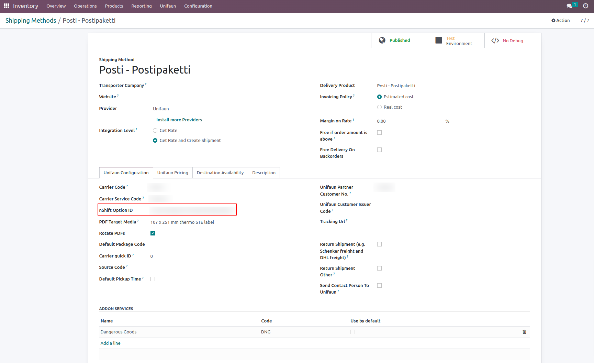Click the Dangerous Goods name cell
594x363 pixels.
pos(119,332)
